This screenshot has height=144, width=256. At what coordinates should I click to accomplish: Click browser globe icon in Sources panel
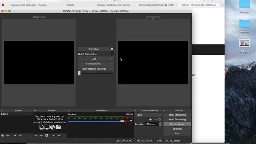[52, 127]
